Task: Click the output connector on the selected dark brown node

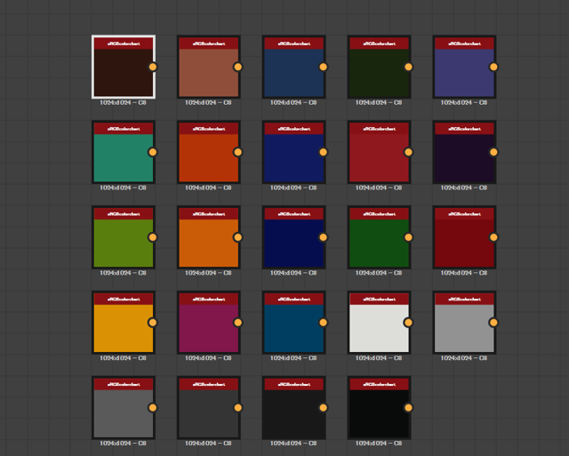Action: (x=152, y=67)
